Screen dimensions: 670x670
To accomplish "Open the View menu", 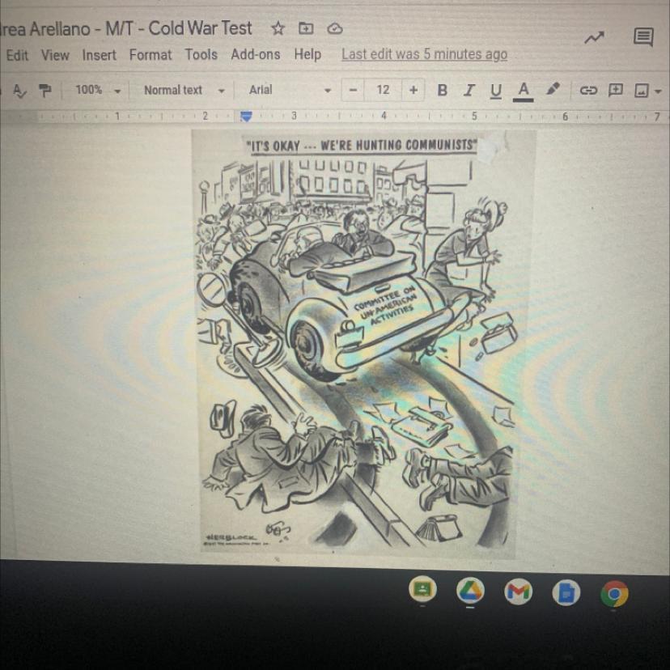I will (x=55, y=55).
